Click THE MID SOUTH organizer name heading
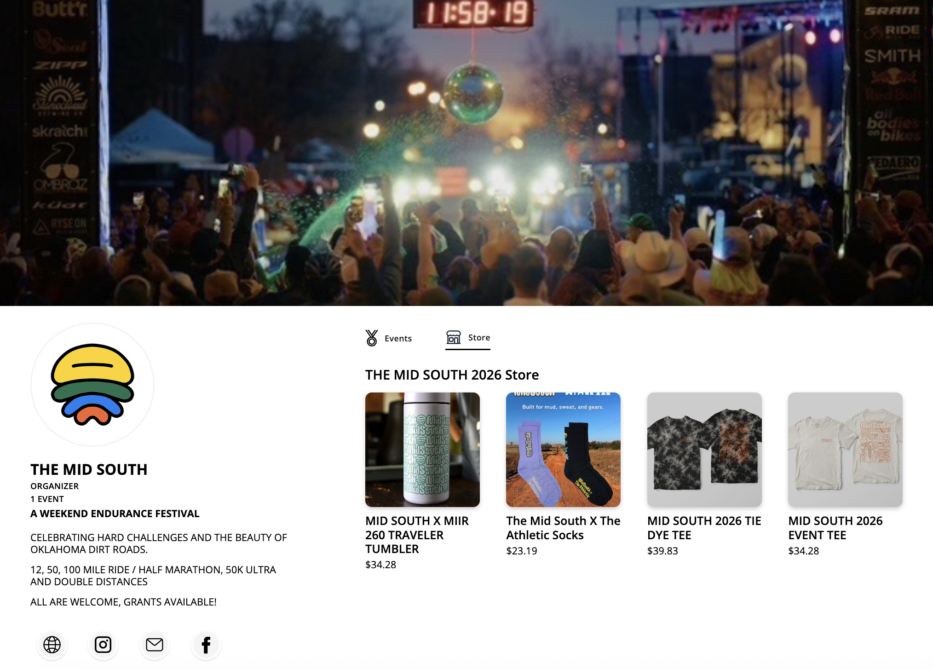 point(89,469)
